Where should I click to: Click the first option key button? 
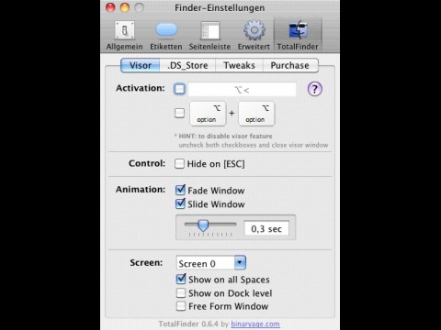pos(208,114)
